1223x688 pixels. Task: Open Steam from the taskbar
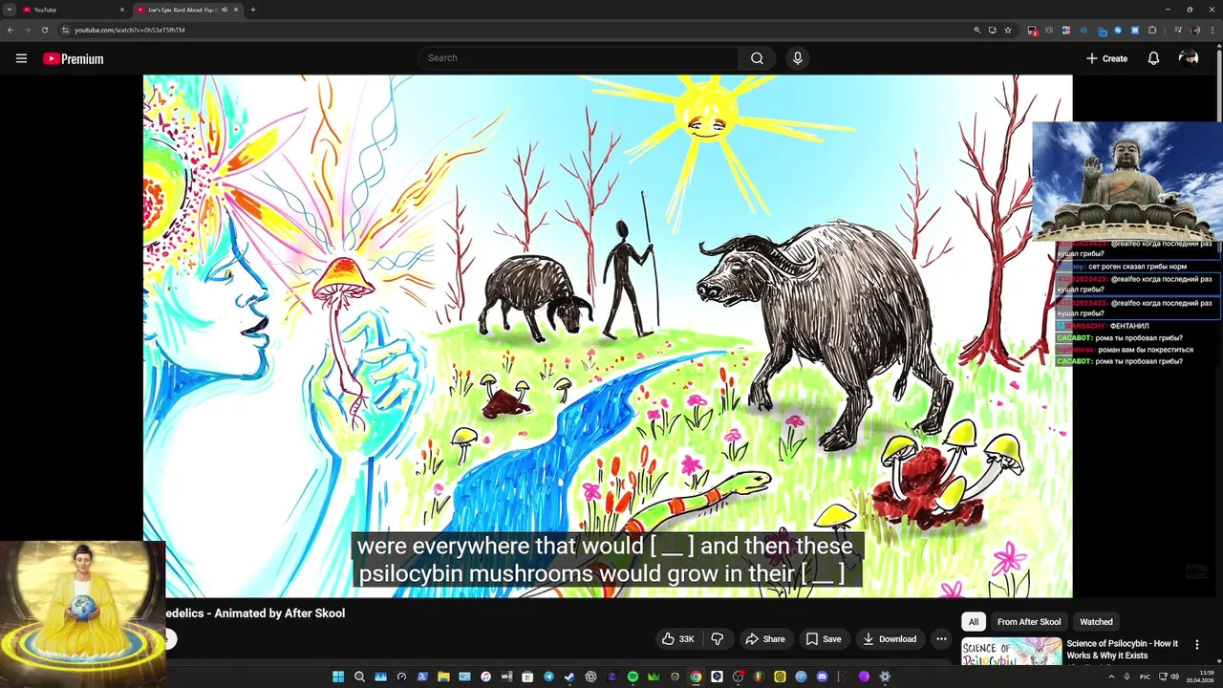(x=569, y=677)
